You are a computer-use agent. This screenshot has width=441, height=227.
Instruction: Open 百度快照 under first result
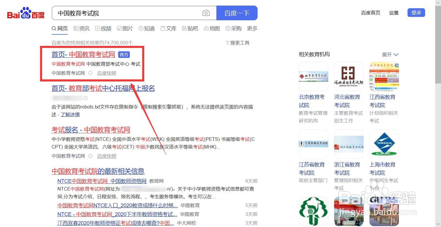(x=107, y=73)
